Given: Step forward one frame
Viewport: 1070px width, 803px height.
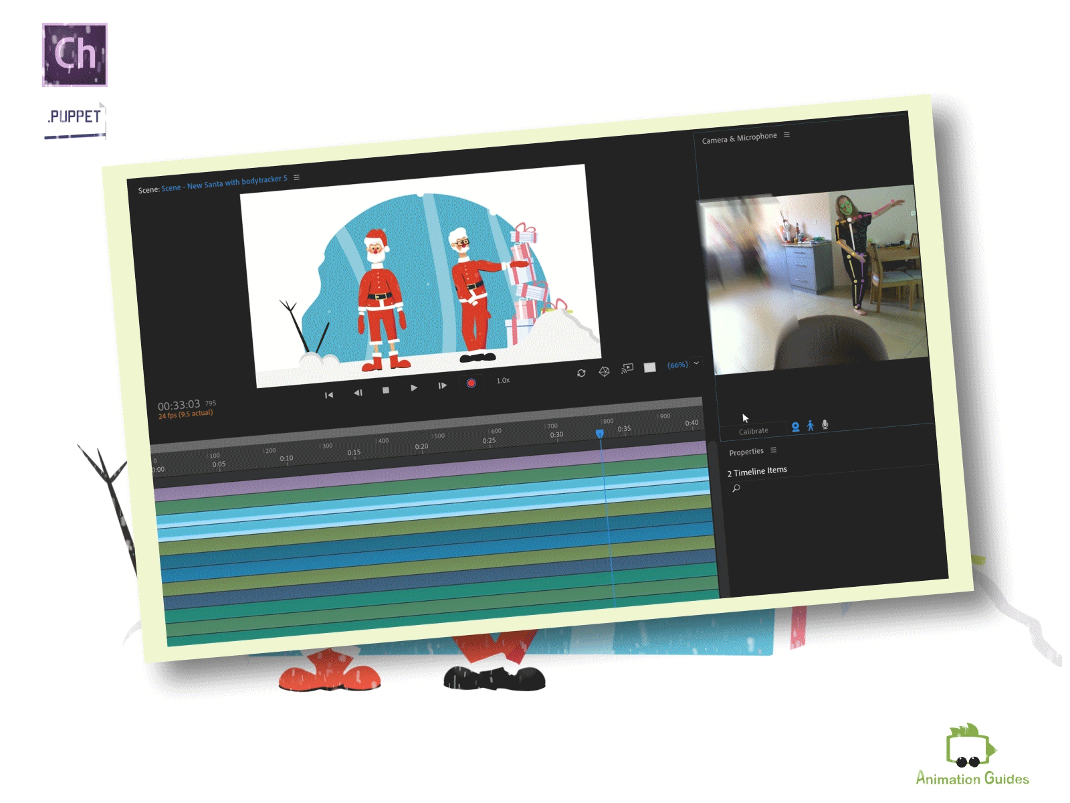Looking at the screenshot, I should click(442, 385).
